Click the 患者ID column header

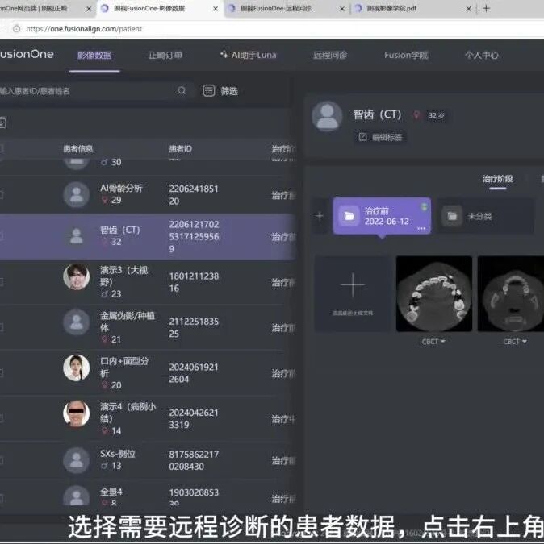[x=180, y=149]
